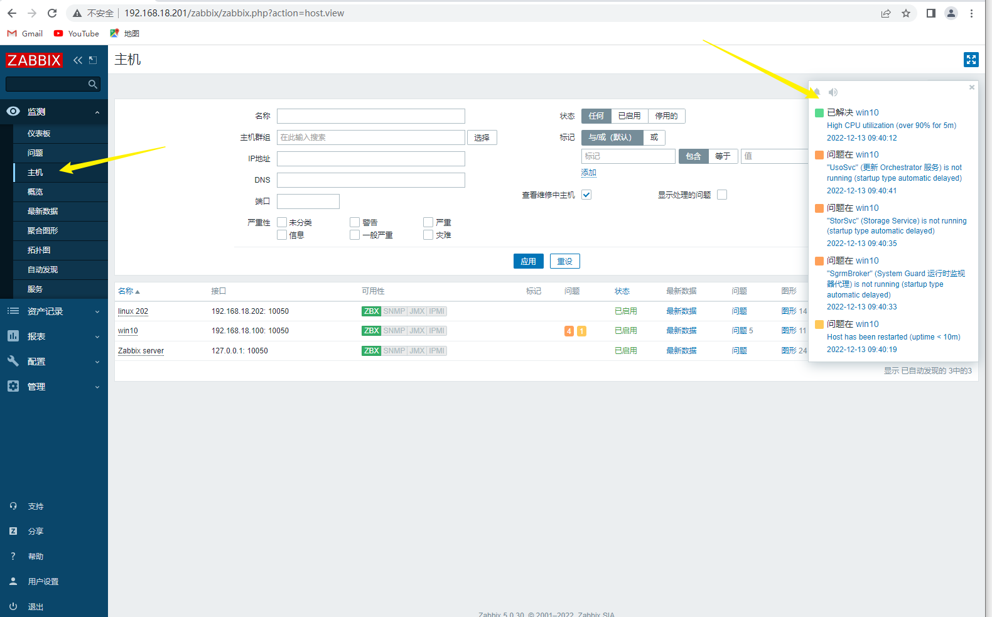Click the snooze bell icon in notifications
The height and width of the screenshot is (617, 992).
(x=817, y=92)
